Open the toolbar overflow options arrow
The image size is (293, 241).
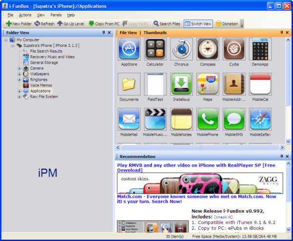pos(242,26)
